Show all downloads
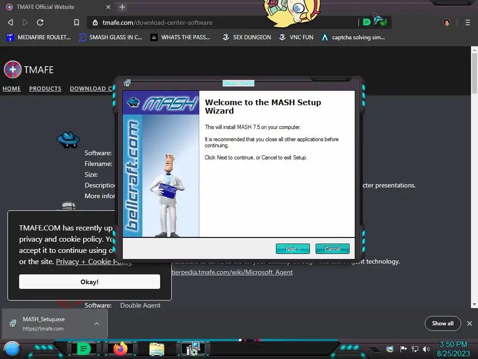The width and height of the screenshot is (478, 359). tap(443, 323)
